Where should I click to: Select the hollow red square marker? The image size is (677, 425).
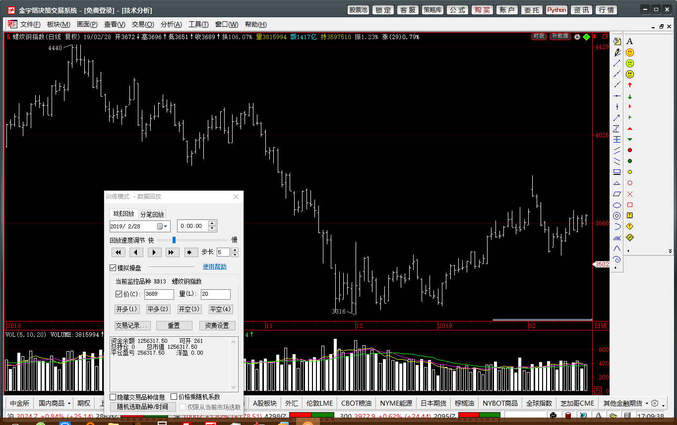click(x=629, y=205)
